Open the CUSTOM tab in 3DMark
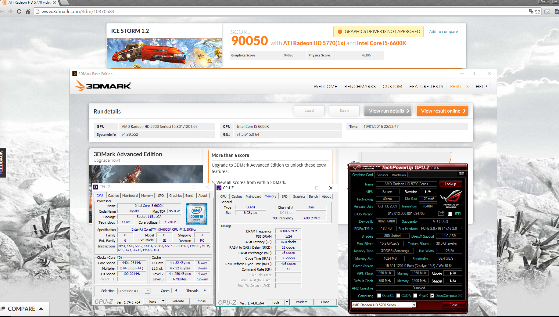 (x=392, y=86)
